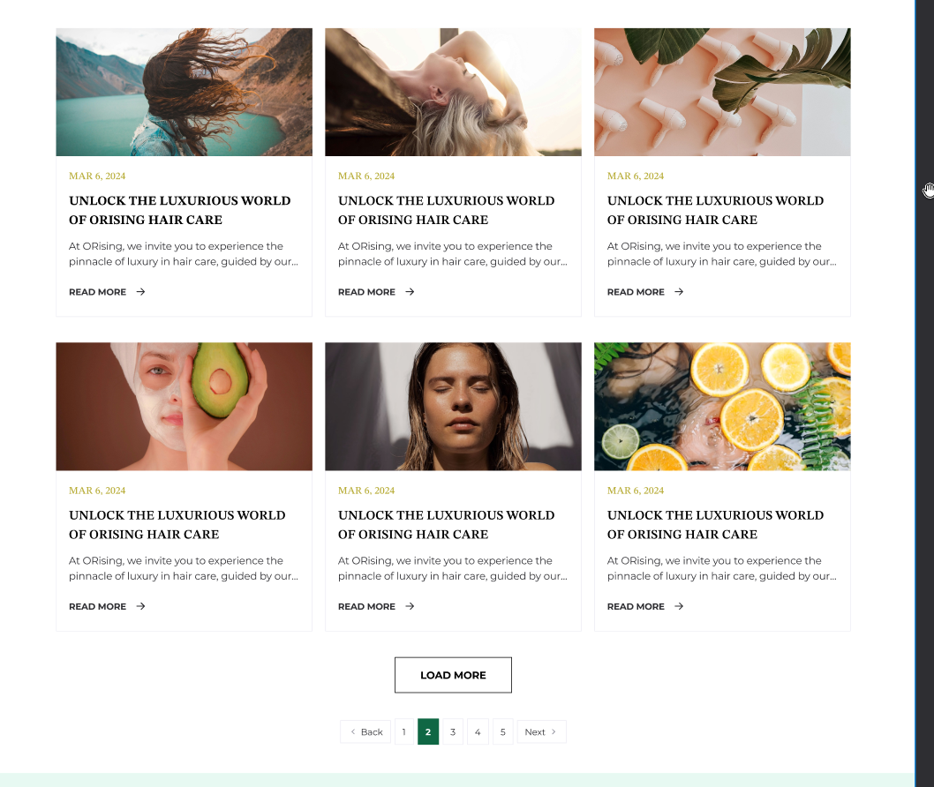Screen dimensions: 934x787
Task: Open the pink hair dryers thumbnail
Action: (722, 93)
